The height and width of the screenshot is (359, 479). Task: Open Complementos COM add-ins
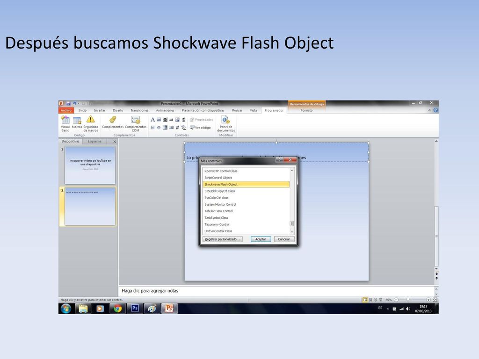[135, 123]
